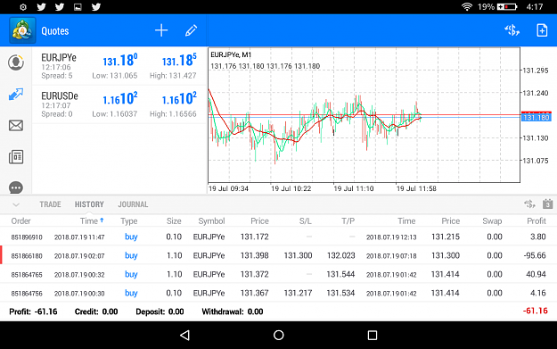Open mailbox envelope icon in sidebar
This screenshot has width=557, height=349.
click(x=16, y=125)
